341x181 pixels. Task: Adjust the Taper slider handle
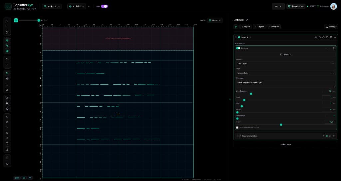pos(281,125)
